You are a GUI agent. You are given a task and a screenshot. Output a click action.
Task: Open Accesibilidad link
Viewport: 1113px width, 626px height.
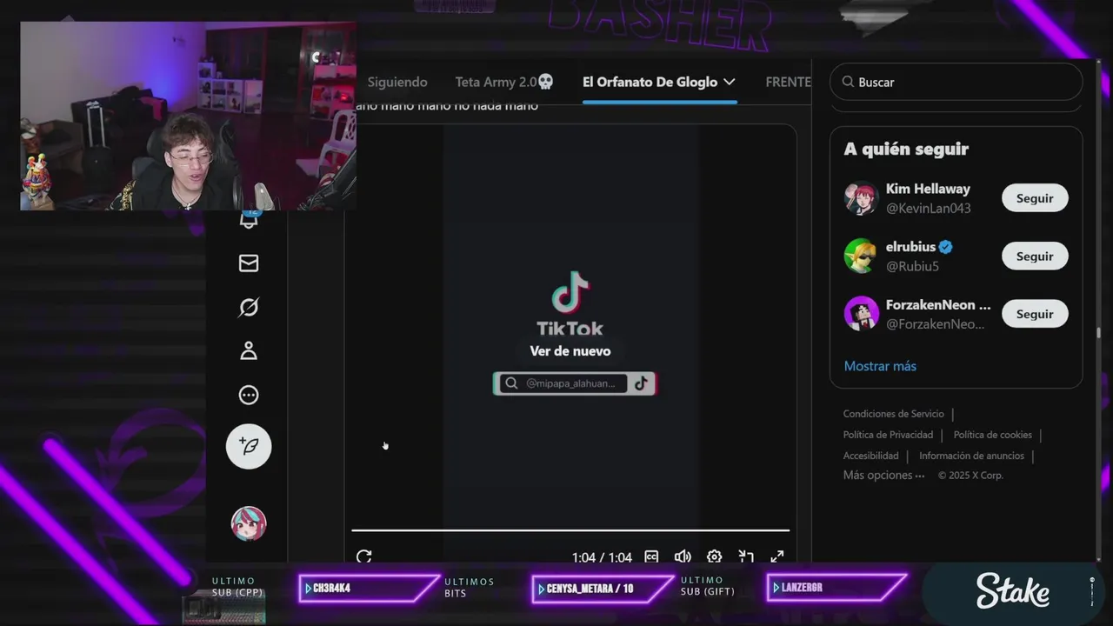870,456
